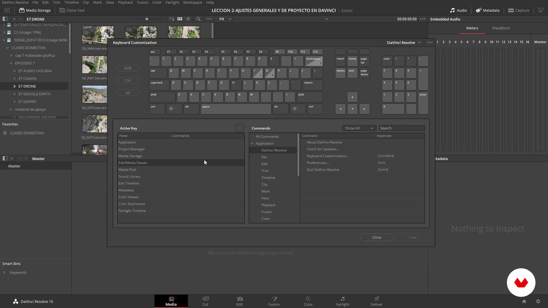Screen dimensions: 548x308
Task: Switch to the Edit page
Action: click(x=239, y=301)
